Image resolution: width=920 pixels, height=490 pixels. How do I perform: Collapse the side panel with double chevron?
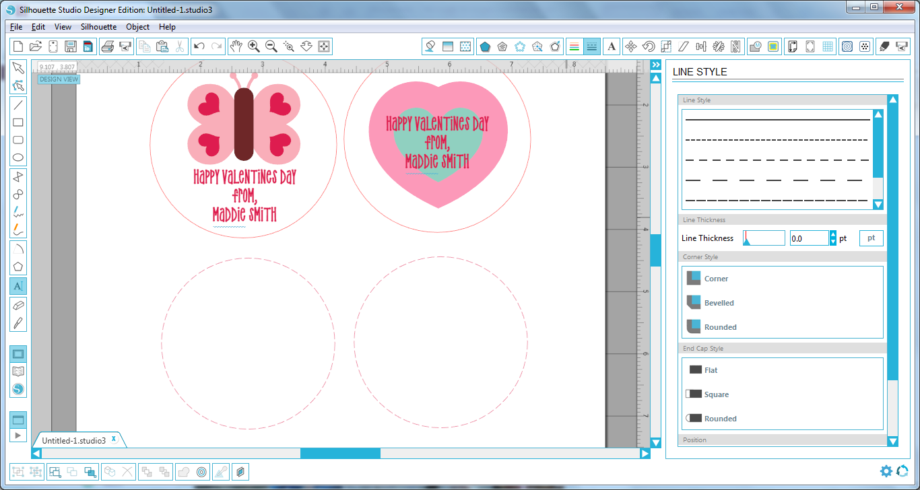[x=655, y=65]
